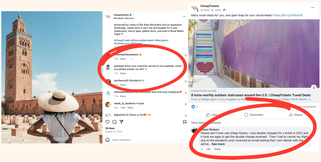Click Facebook Comment button
This screenshot has height=162, width=321.
point(254,115)
